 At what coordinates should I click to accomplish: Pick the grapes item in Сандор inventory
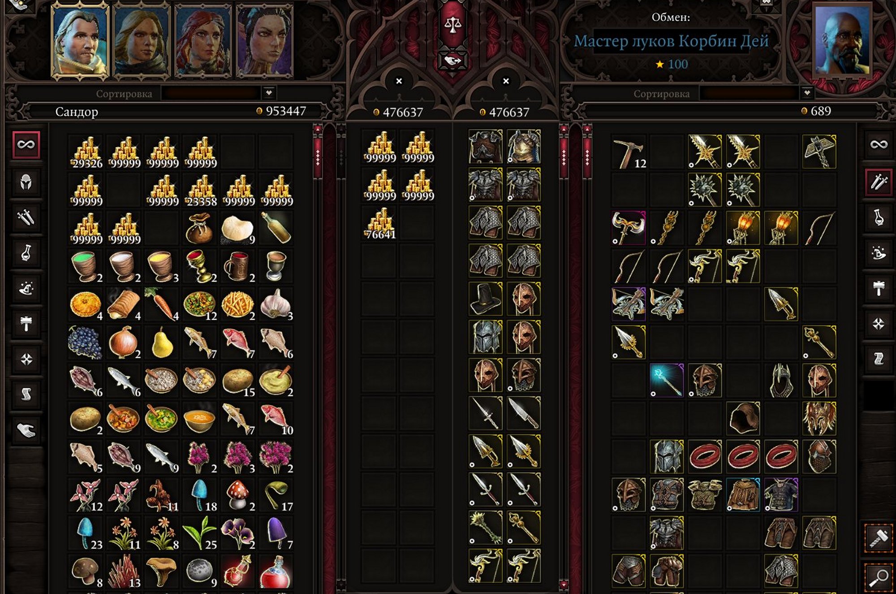pos(85,343)
